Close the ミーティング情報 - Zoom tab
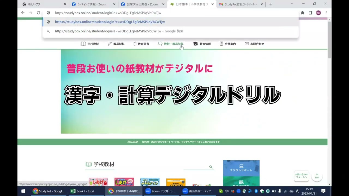Viewport: 349px width, 196px height. point(114,4)
